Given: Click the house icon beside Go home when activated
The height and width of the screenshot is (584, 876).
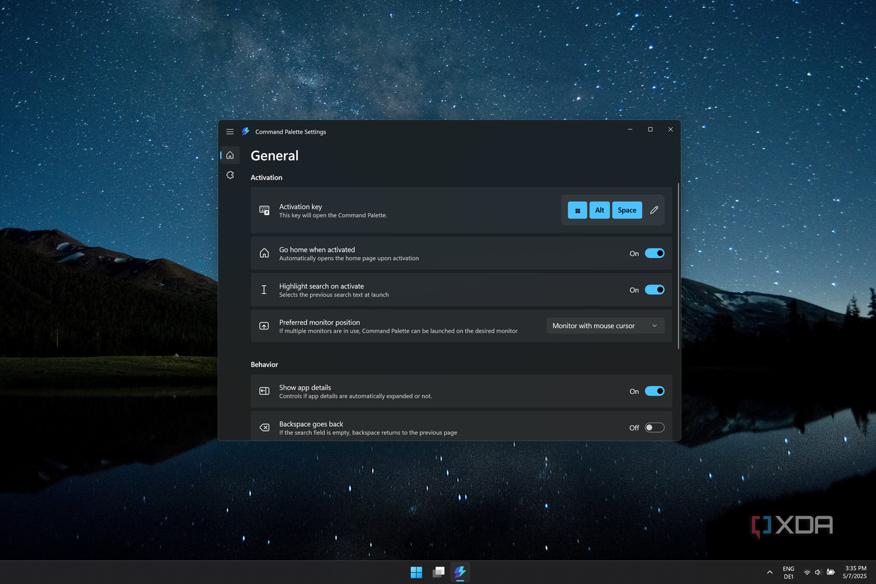Looking at the screenshot, I should (264, 253).
